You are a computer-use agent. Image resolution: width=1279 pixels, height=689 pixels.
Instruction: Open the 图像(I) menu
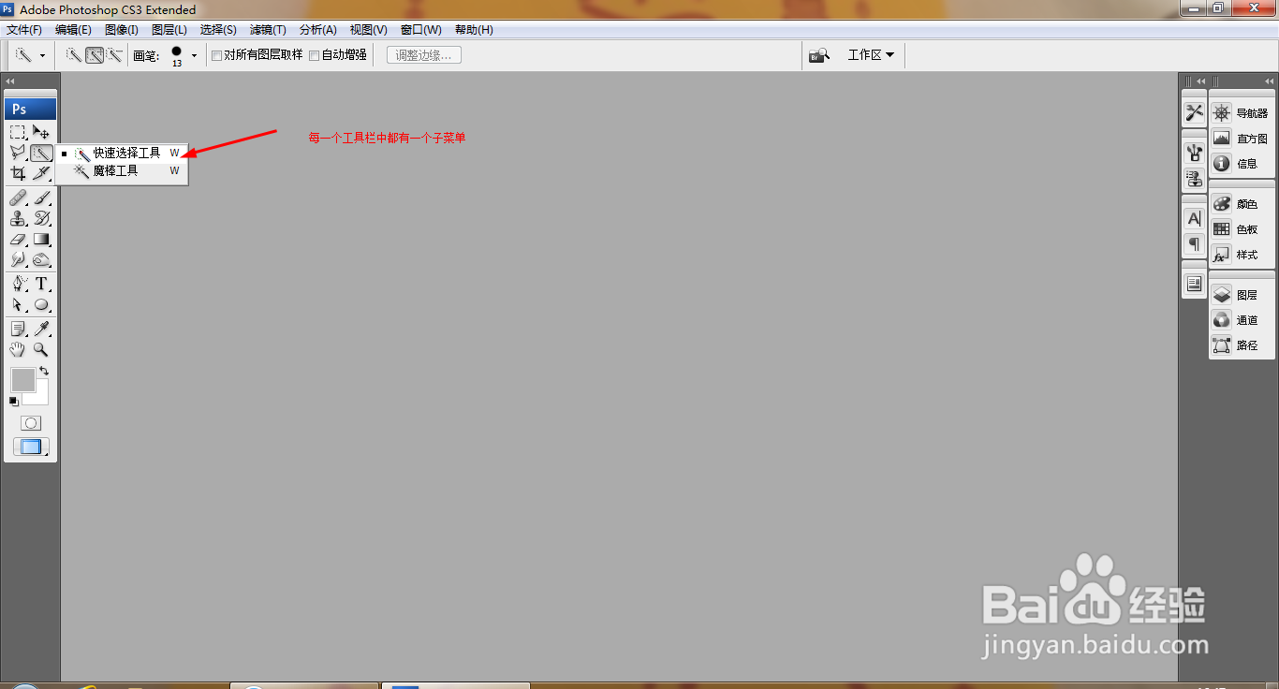(x=122, y=30)
